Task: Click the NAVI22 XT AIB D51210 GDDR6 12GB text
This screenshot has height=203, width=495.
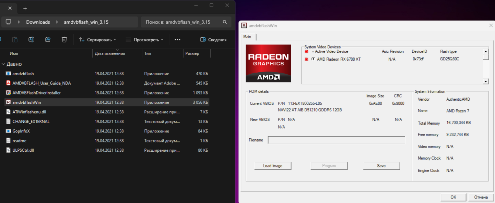Action: pos(310,110)
